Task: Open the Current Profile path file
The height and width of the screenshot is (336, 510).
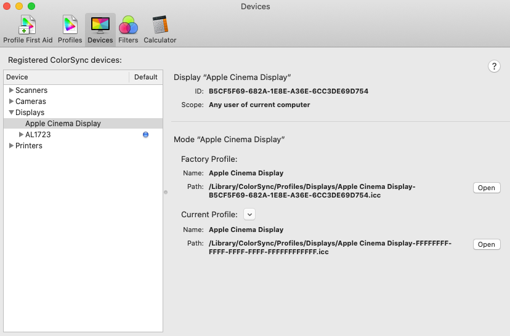Action: 487,244
